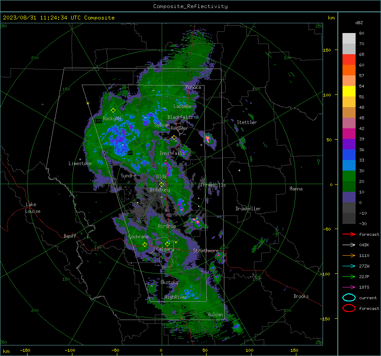Select the yellow diamond marker below RedDeer

[174, 138]
